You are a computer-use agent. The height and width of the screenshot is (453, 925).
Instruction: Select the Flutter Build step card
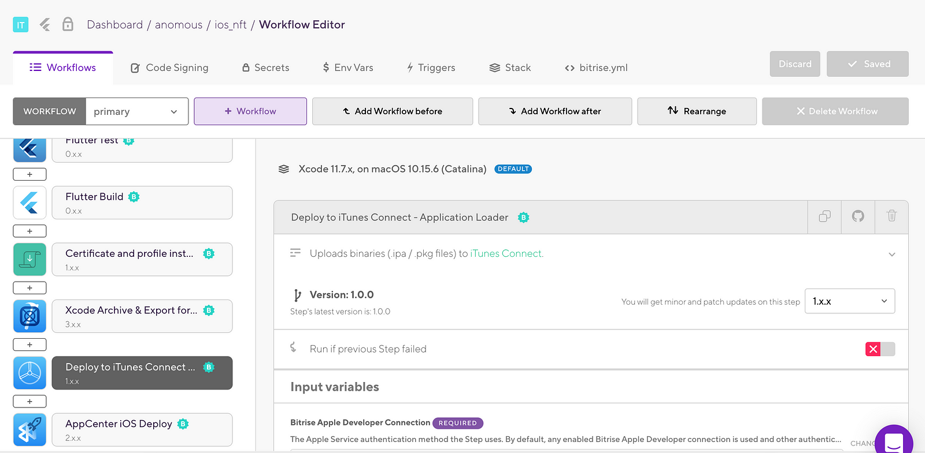142,203
